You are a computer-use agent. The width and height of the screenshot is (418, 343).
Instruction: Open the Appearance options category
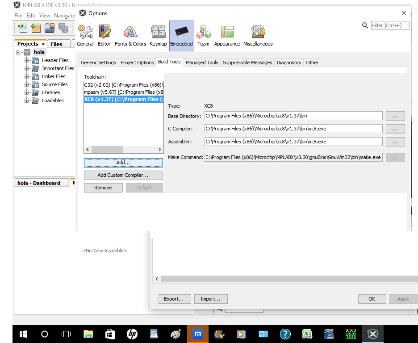point(227,36)
